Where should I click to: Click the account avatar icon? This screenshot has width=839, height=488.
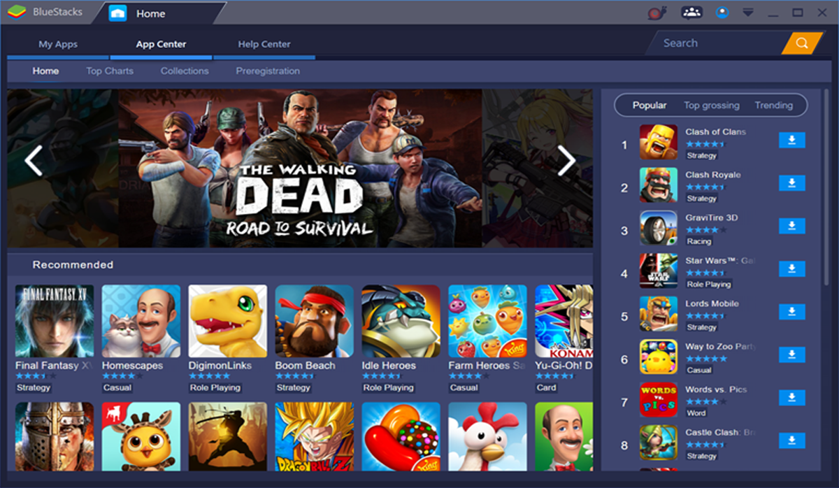(723, 12)
